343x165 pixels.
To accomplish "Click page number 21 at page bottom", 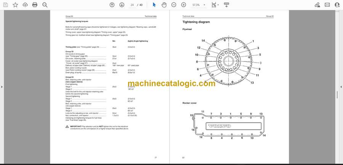I will tap(155, 157).
